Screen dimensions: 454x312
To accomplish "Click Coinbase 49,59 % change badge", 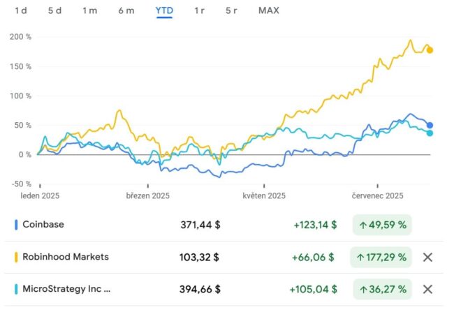I will click(382, 225).
